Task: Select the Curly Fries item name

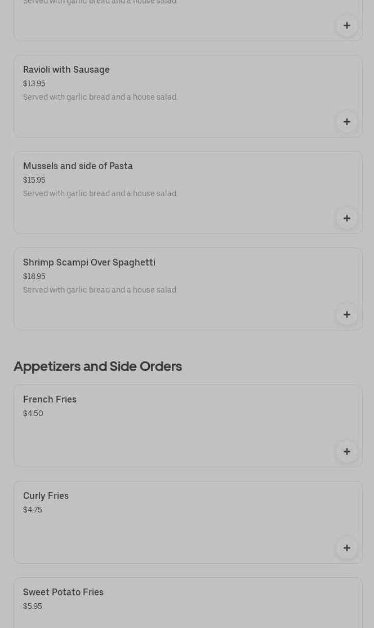Action: (x=46, y=496)
